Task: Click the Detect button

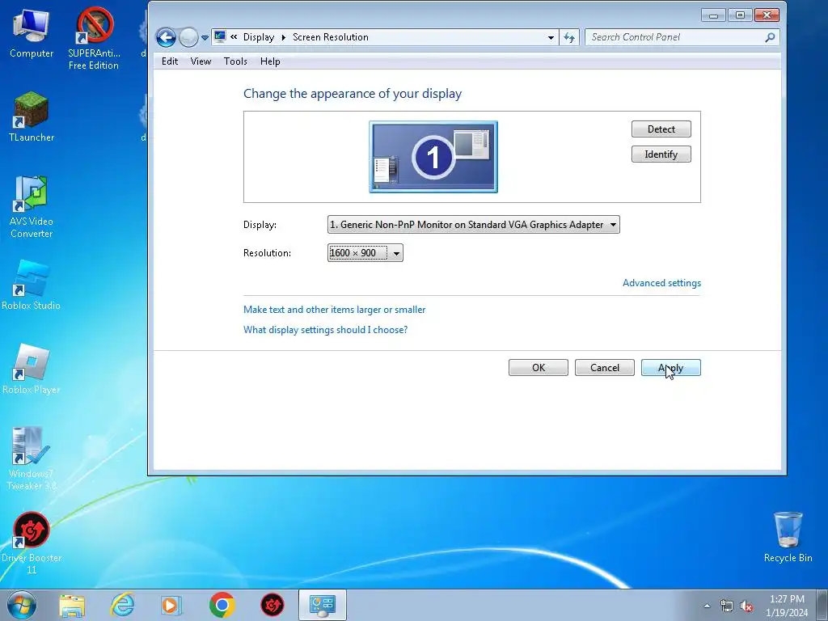Action: pyautogui.click(x=661, y=129)
